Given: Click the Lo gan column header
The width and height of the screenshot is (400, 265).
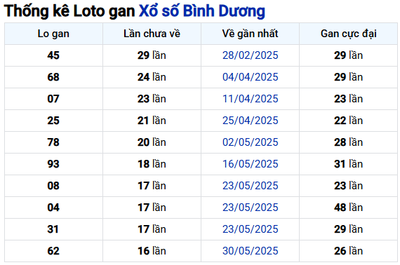Looking at the screenshot, I should click(53, 34).
